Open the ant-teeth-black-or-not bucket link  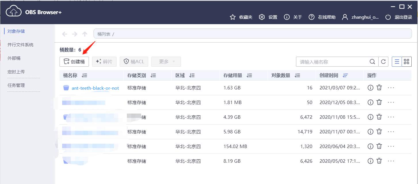95,88
